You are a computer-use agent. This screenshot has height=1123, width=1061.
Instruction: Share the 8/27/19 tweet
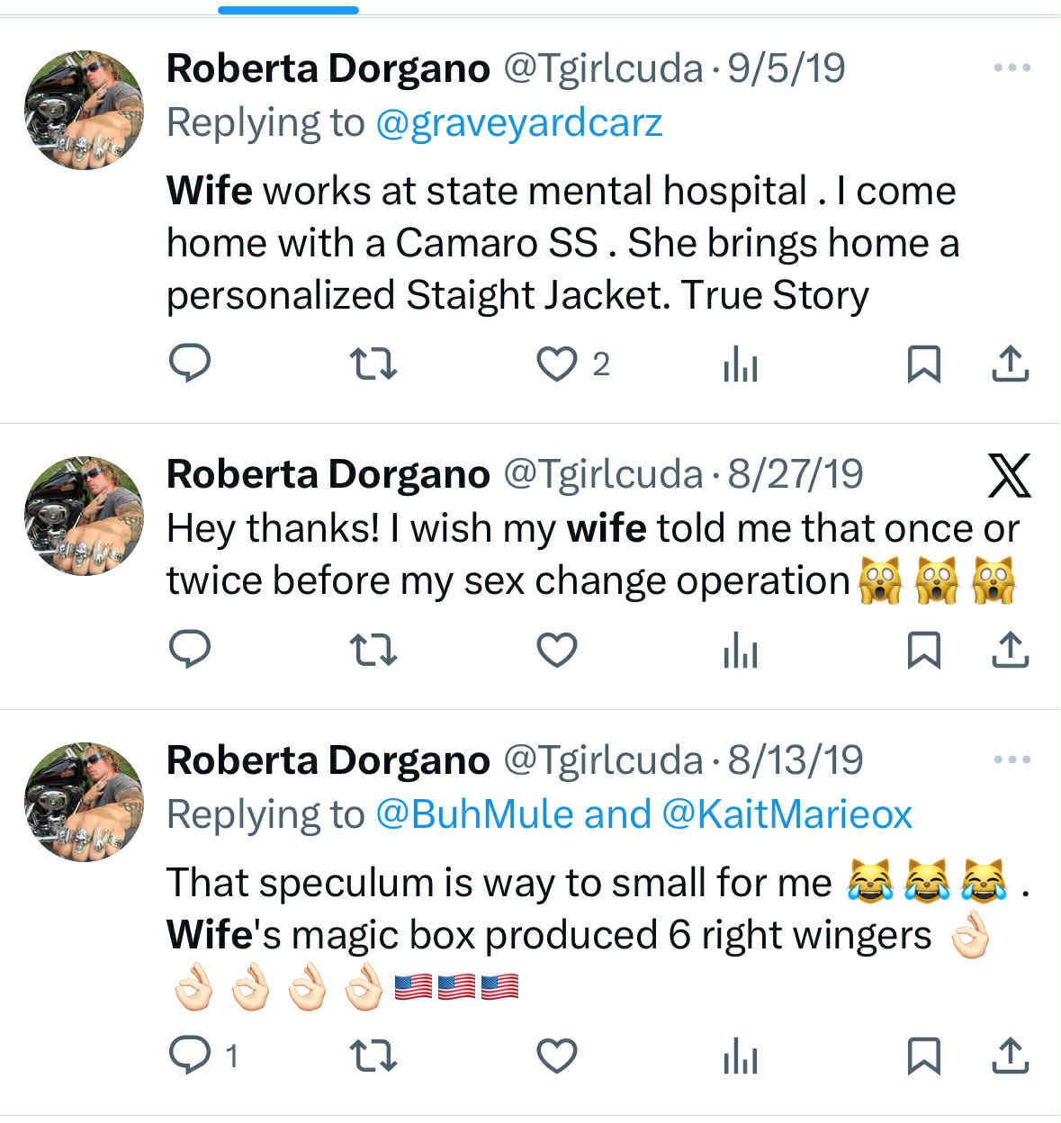(x=1010, y=649)
